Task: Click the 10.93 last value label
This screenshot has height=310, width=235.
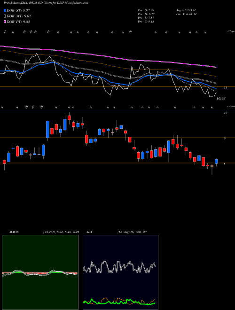Action: (221, 98)
